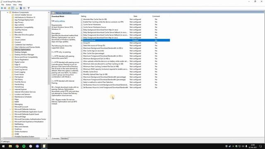Collapse the Windows Components tree node
The image size is (265, 149).
[7, 12]
